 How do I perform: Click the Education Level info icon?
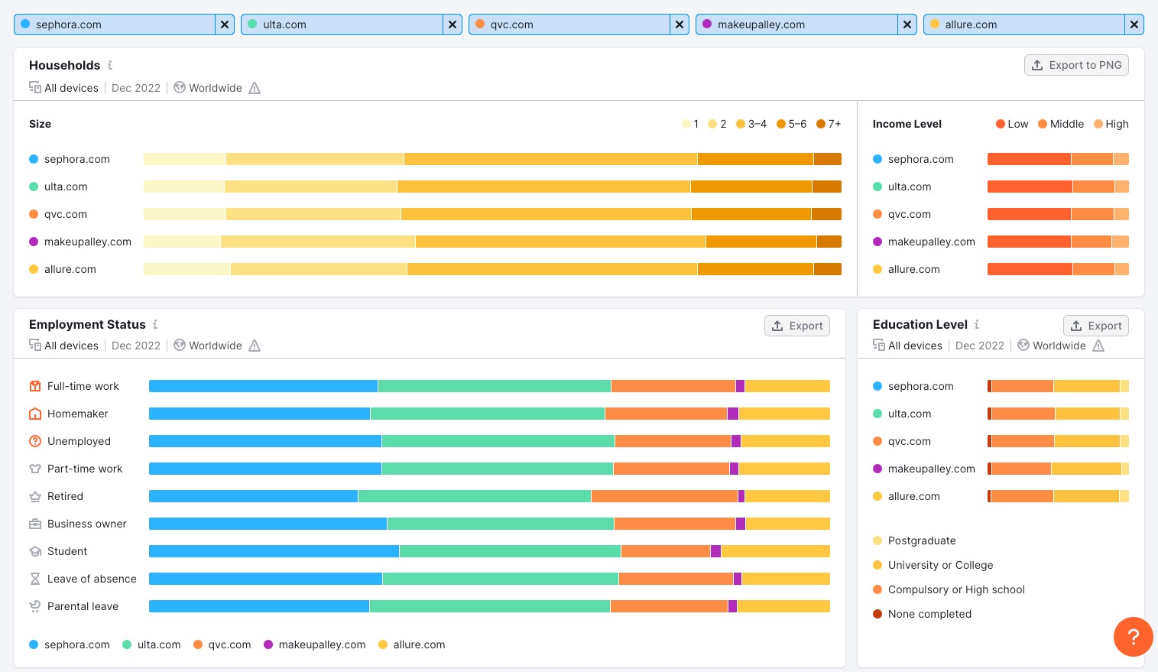click(x=977, y=324)
